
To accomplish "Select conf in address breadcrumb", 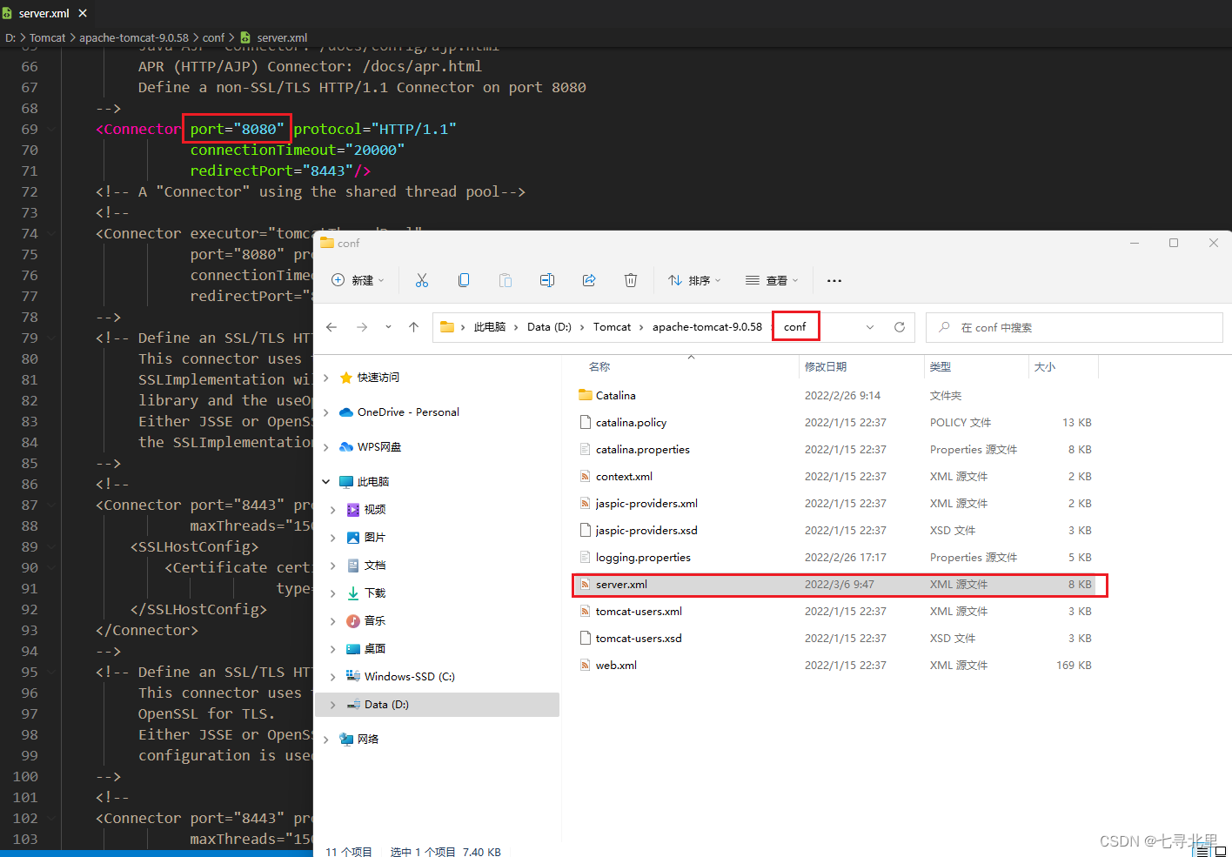I will [795, 327].
